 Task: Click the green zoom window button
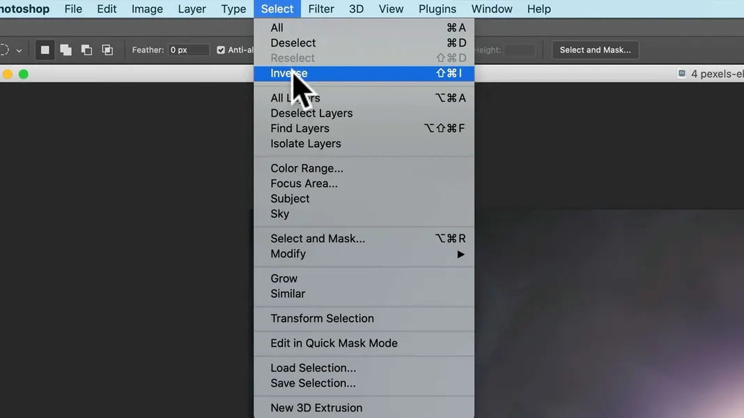(23, 74)
